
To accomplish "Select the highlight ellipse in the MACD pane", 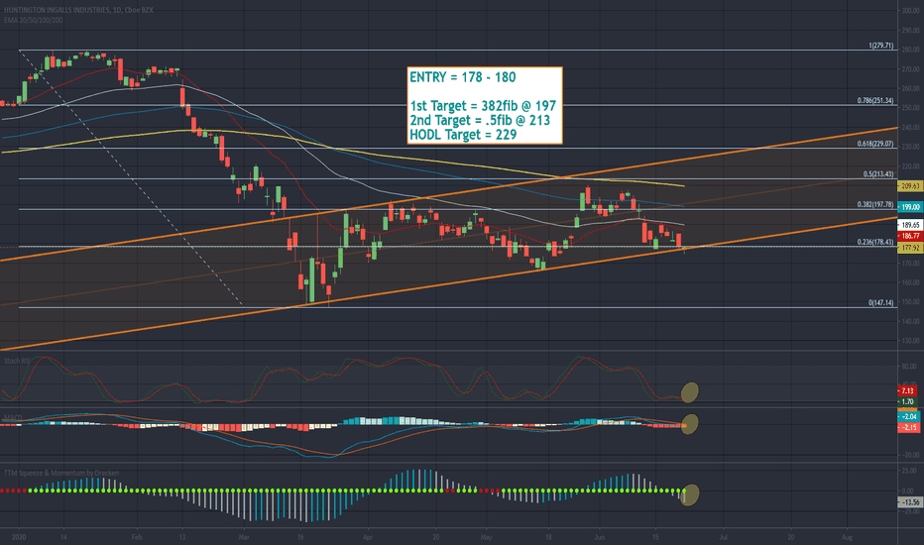I will coord(689,424).
